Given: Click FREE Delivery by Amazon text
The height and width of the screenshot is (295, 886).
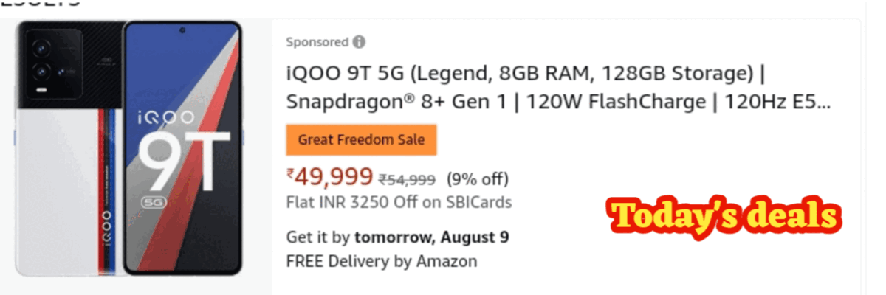Looking at the screenshot, I should tap(381, 260).
